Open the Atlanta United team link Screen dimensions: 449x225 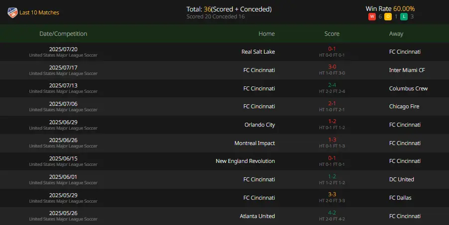[x=257, y=216]
